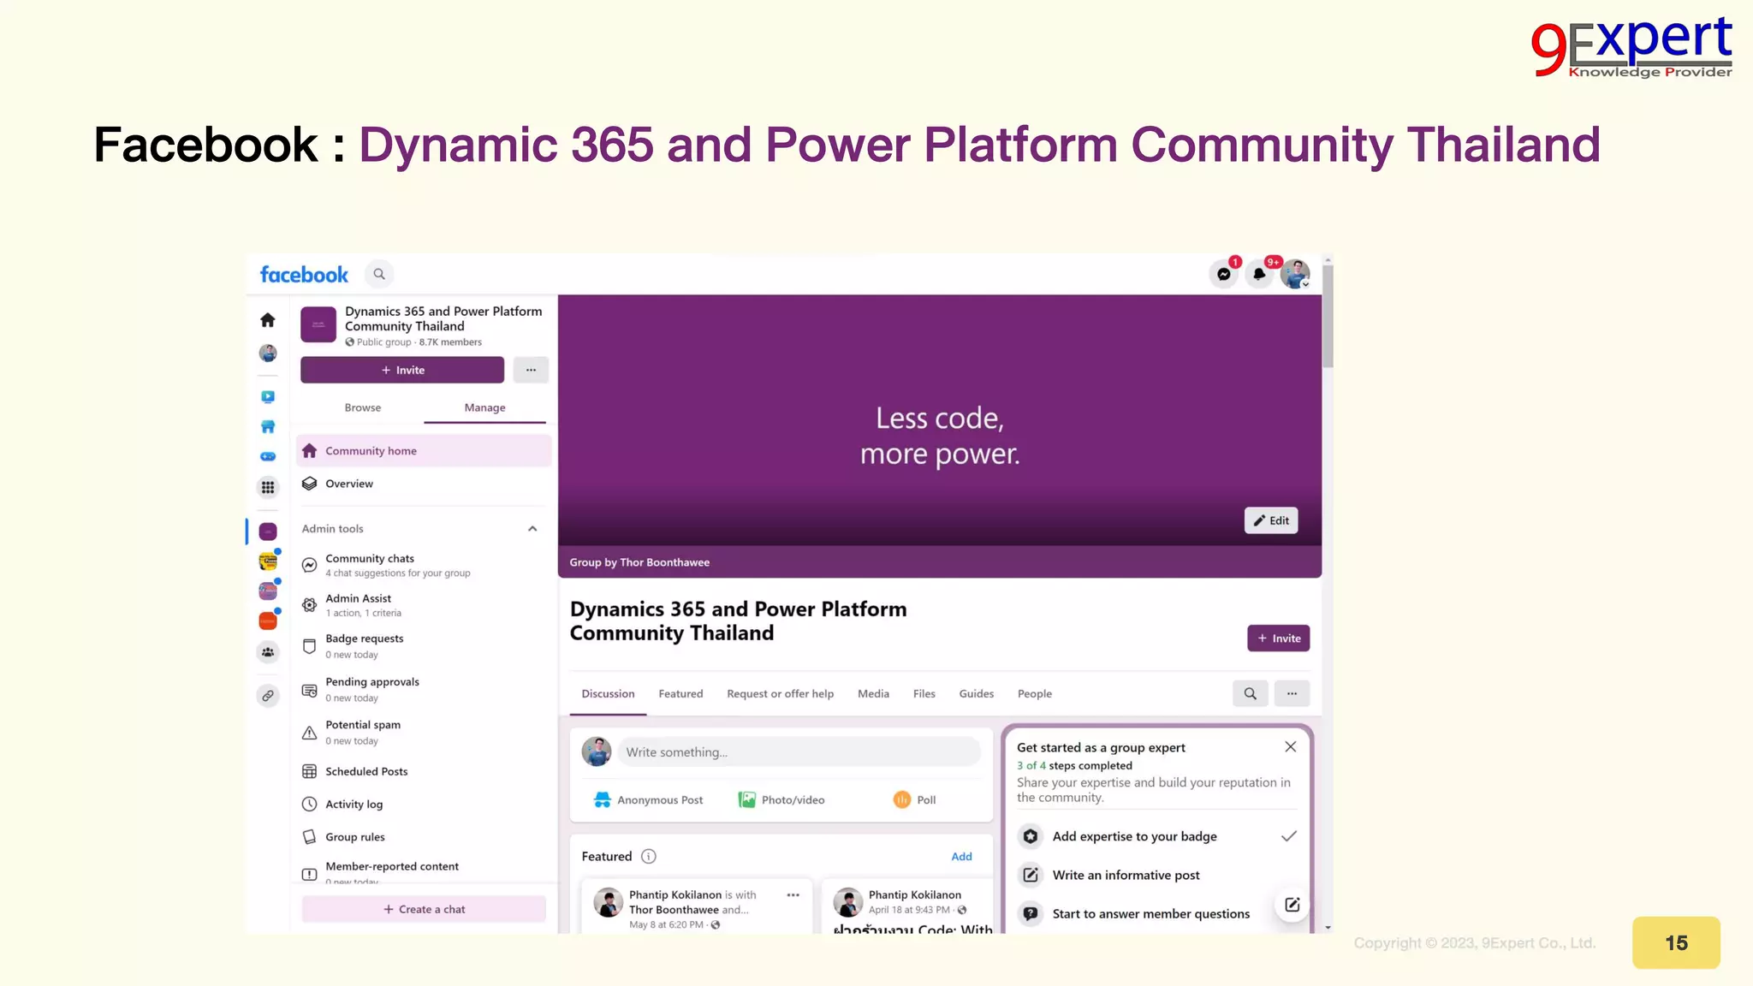Open Pending approvals
This screenshot has height=986, width=1753.
424,690
